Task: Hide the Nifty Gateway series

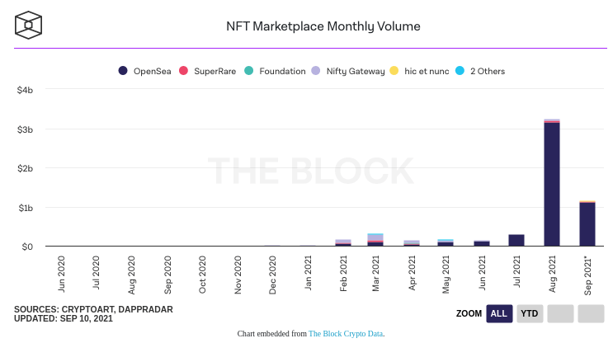Action: [347, 71]
